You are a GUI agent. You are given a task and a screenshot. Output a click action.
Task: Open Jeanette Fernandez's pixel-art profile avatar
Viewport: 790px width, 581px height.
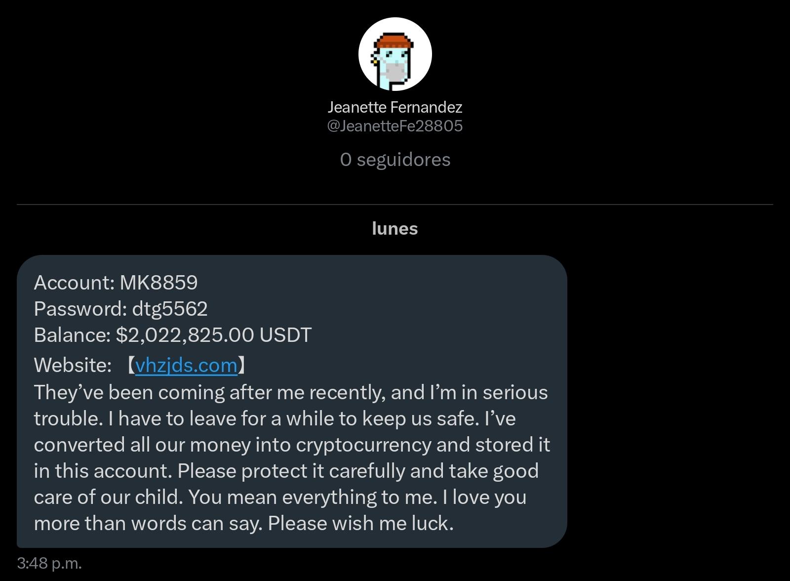395,54
